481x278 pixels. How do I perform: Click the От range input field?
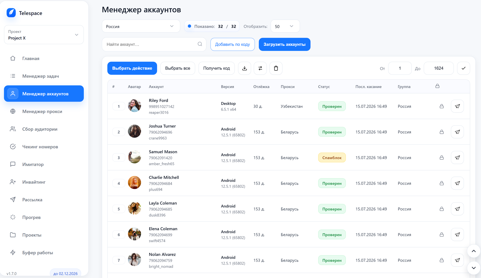(400, 68)
